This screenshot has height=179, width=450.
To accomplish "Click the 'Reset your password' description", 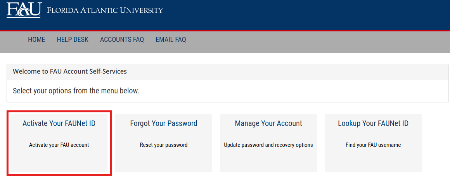I will tap(164, 145).
